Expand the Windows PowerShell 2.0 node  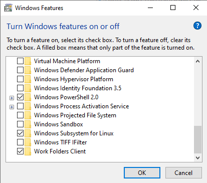tap(12, 98)
